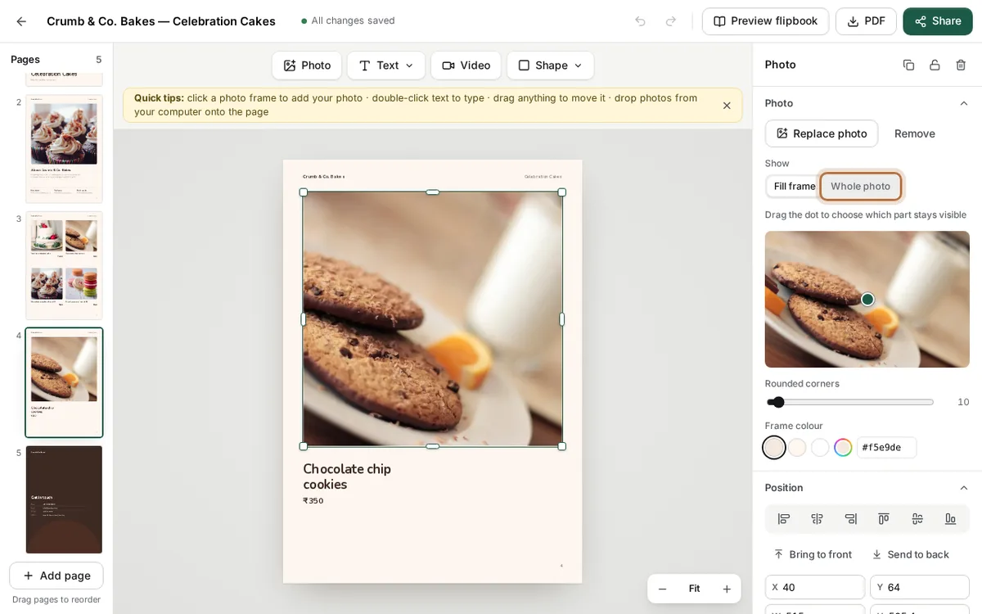Align the photo to the top
Viewport: 982px width, 614px height.
click(x=884, y=518)
